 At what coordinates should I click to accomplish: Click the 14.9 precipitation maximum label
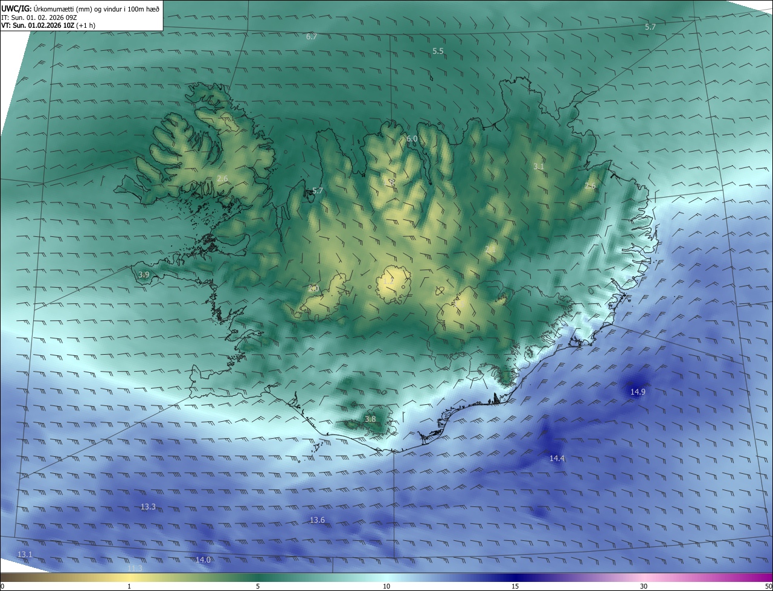pos(638,392)
